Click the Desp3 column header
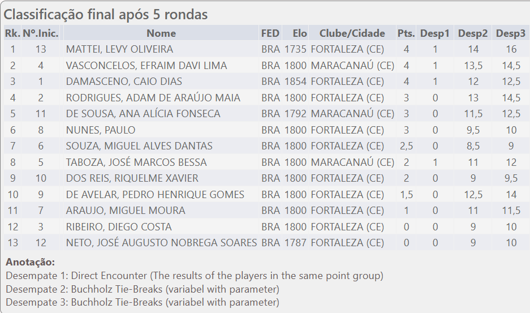The width and height of the screenshot is (530, 313). click(x=511, y=33)
